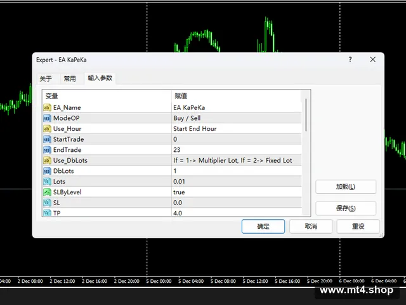
Task: Click the 加载(L) button
Action: point(346,187)
